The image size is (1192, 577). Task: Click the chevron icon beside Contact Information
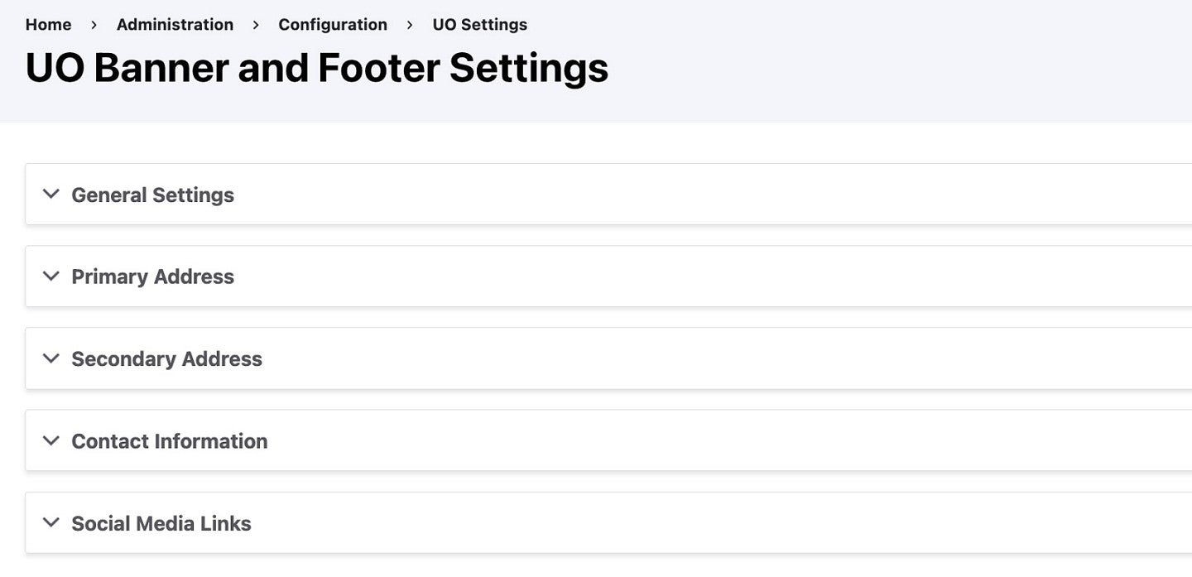click(x=51, y=440)
